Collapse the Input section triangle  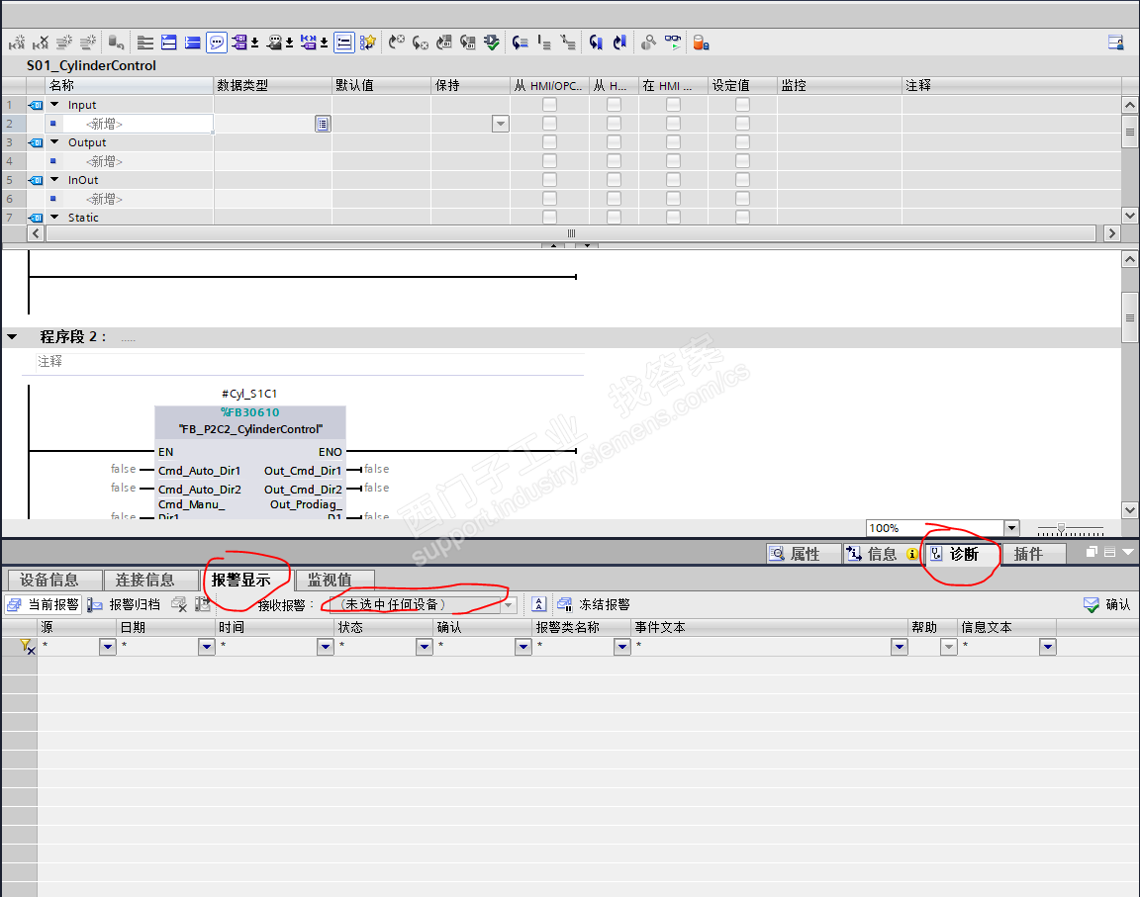54,105
